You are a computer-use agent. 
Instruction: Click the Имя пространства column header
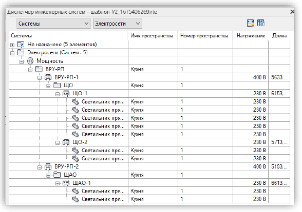tap(152, 36)
